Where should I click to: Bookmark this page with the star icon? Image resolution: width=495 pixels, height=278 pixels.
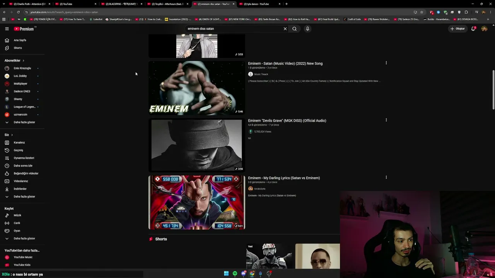(x=422, y=12)
